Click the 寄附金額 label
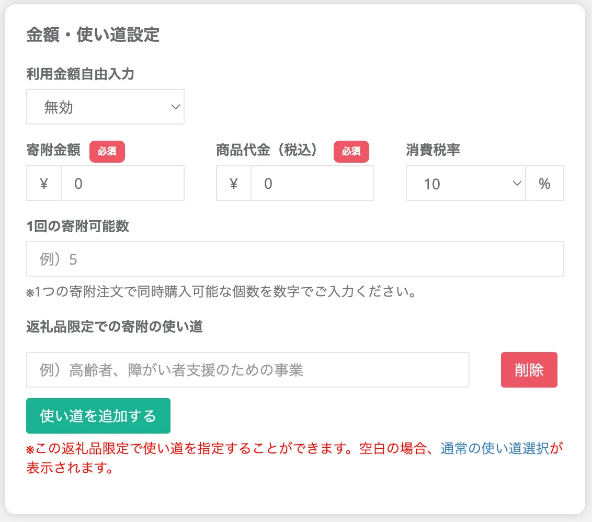The width and height of the screenshot is (592, 522). click(x=53, y=150)
